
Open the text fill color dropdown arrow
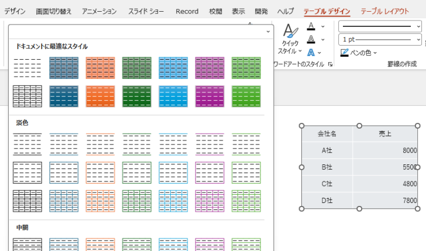[x=323, y=26]
